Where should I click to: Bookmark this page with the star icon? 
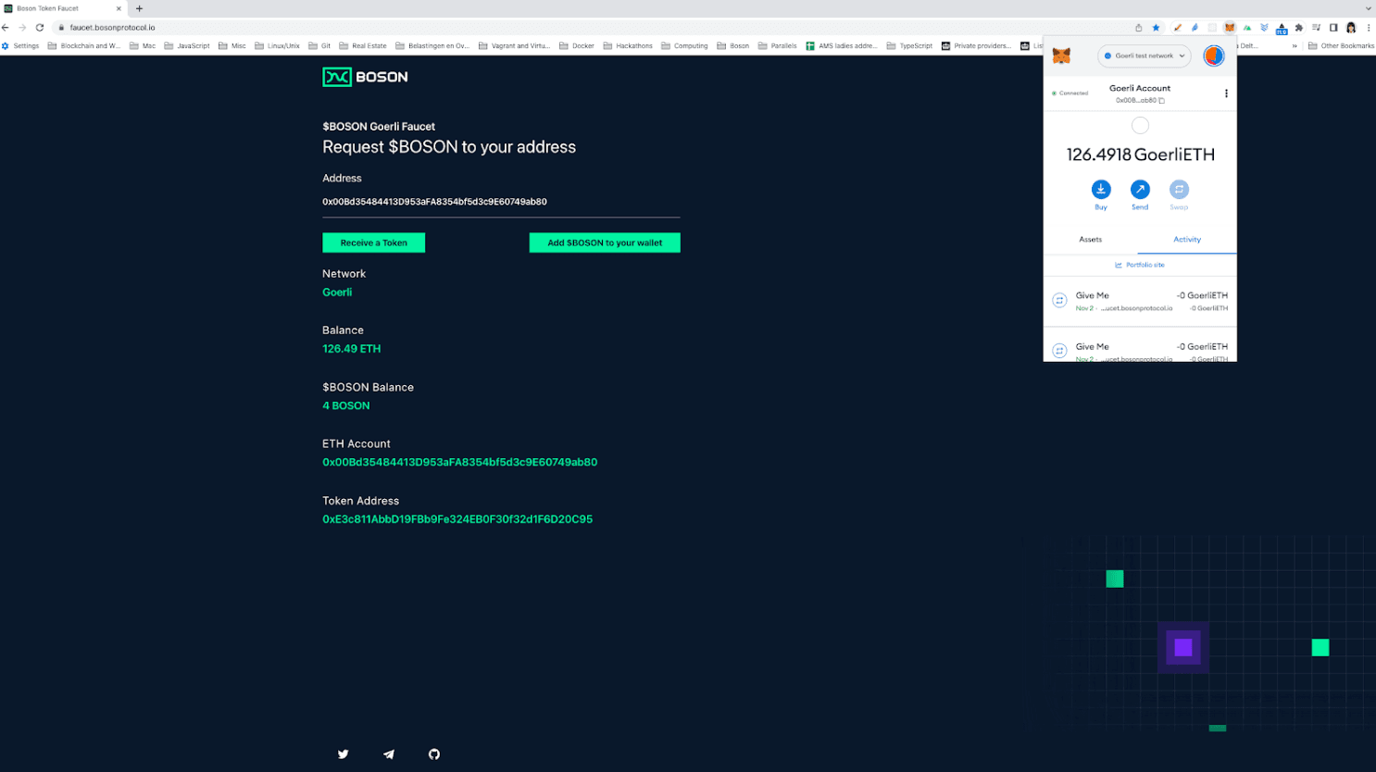point(1156,28)
